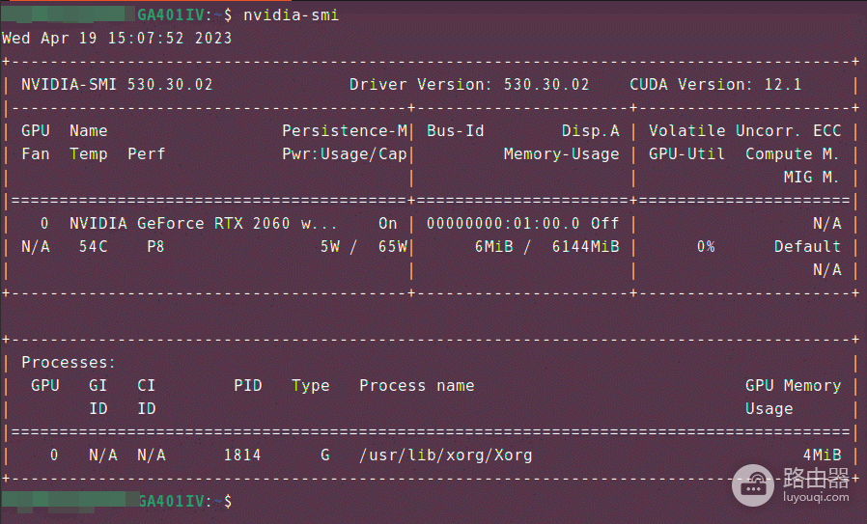The height and width of the screenshot is (524, 867).
Task: Click the Memory-Usage header
Action: click(561, 154)
